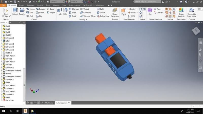
Task: Select the Fillet tool in ribbon
Action: [65, 11]
